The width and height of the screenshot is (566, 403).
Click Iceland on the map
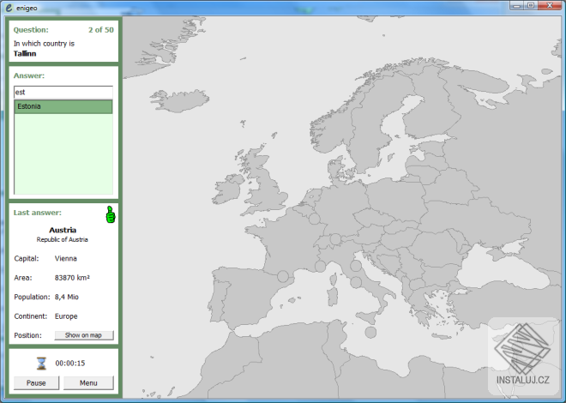[180, 100]
